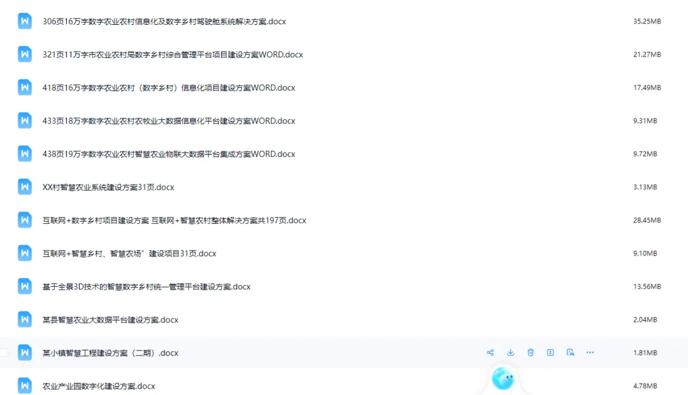Click the AI document tool icon
The image size is (688, 395).
[570, 352]
